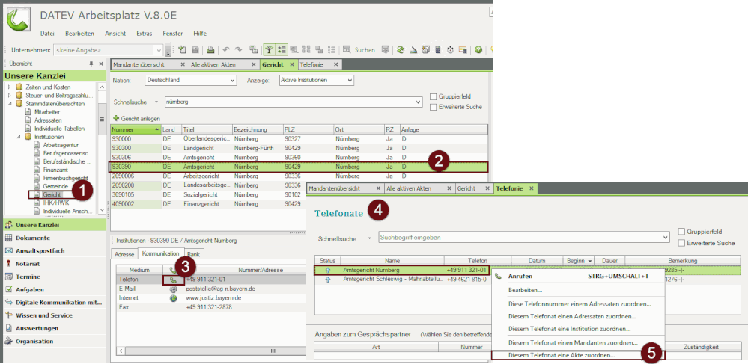Collapse the Institutionen tree node
Screen dimensions: 748x364
point(19,137)
